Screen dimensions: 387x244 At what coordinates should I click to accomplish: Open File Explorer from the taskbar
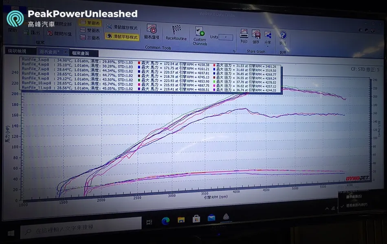[181, 220]
